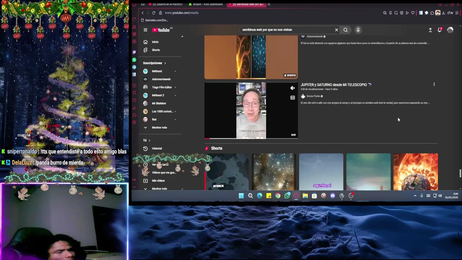
Task: Switch to Guerra en el Pacífico tab
Action: 165,4
